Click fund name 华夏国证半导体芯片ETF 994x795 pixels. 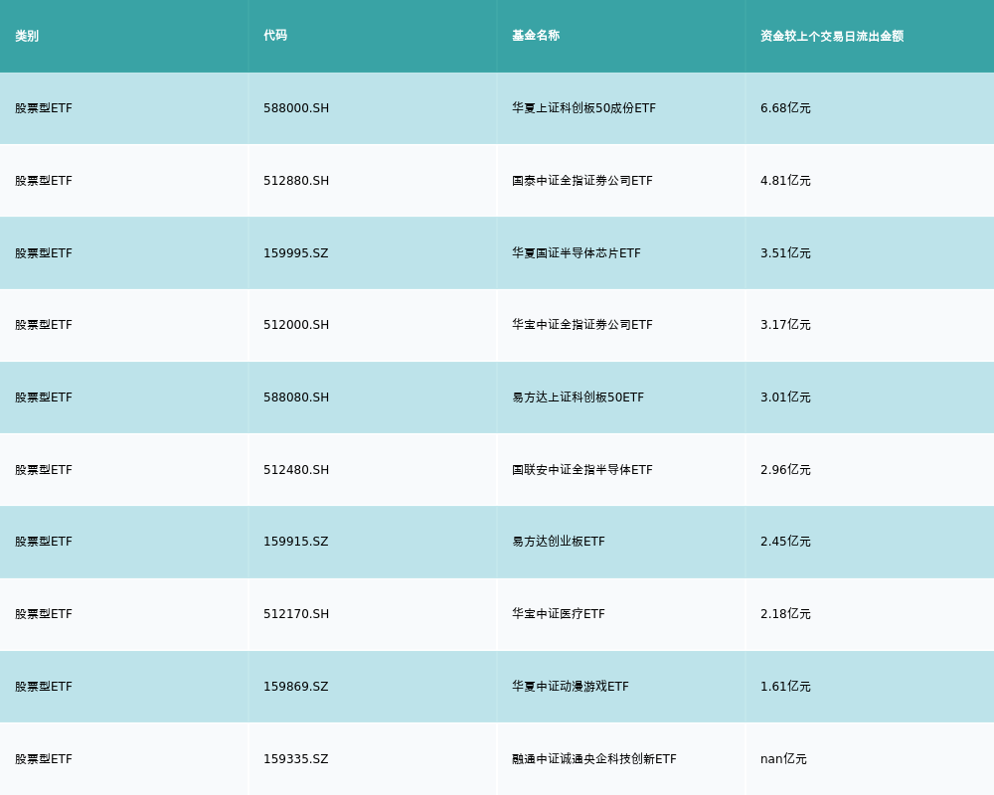[x=577, y=253]
